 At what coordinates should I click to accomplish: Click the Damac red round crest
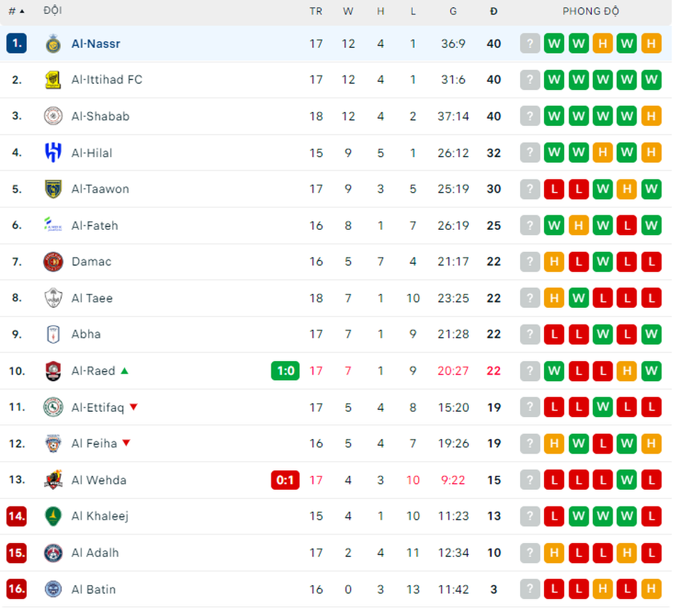click(53, 262)
